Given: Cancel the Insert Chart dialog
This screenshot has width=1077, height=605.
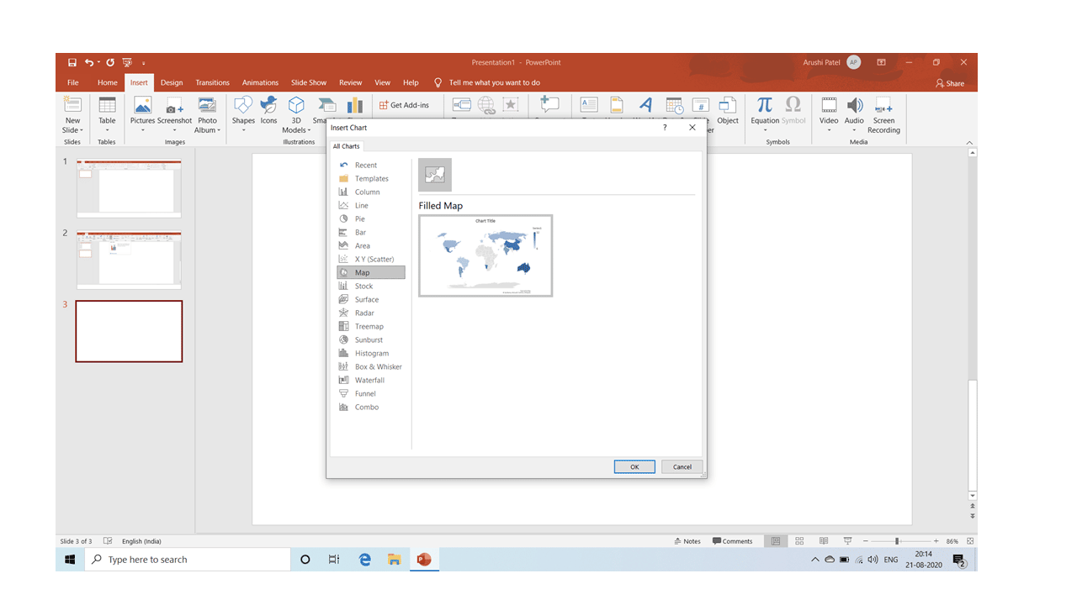Looking at the screenshot, I should click(x=682, y=466).
